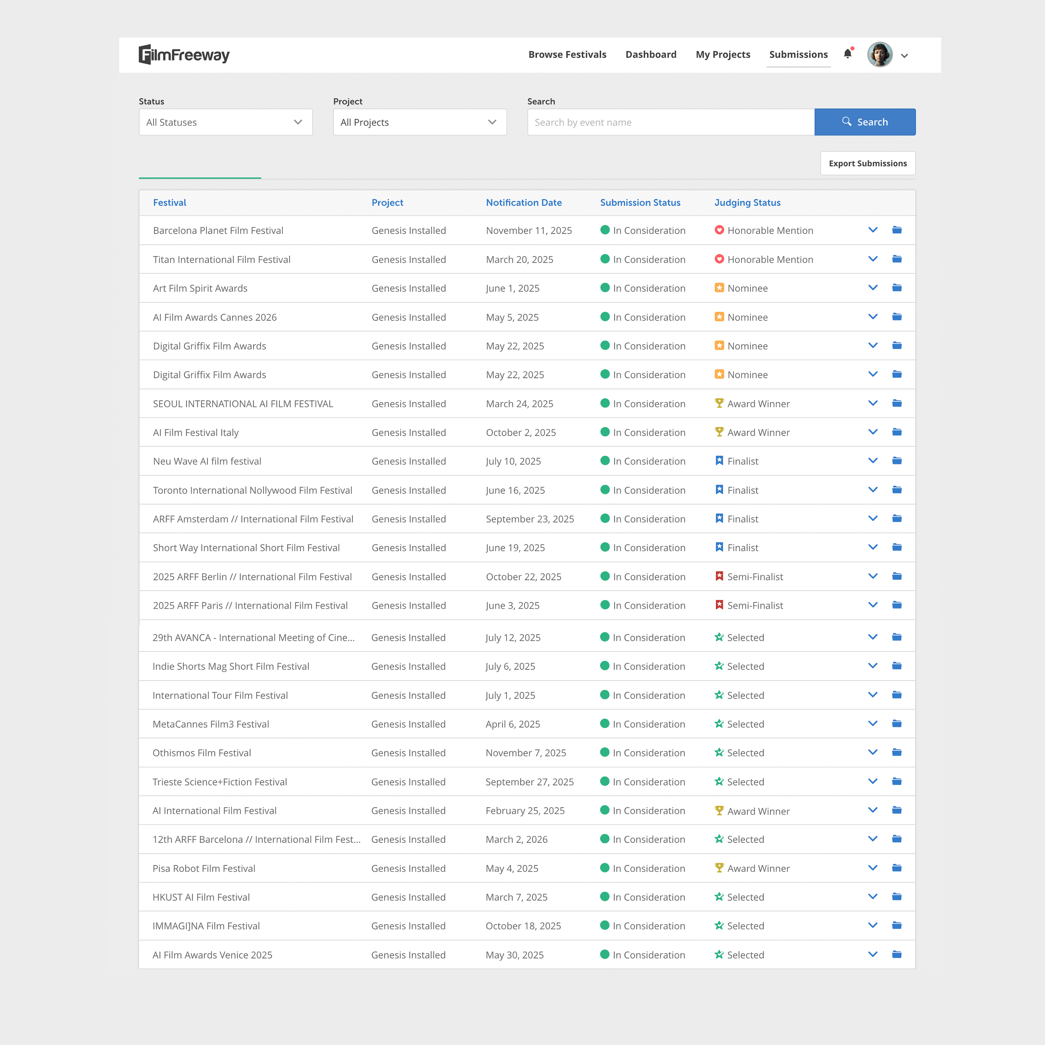The height and width of the screenshot is (1045, 1045).
Task: Open the Dashboard page
Action: tap(651, 55)
